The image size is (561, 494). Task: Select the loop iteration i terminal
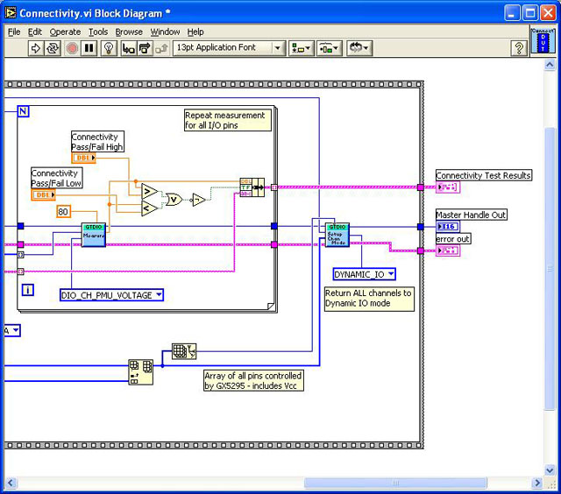pyautogui.click(x=28, y=290)
